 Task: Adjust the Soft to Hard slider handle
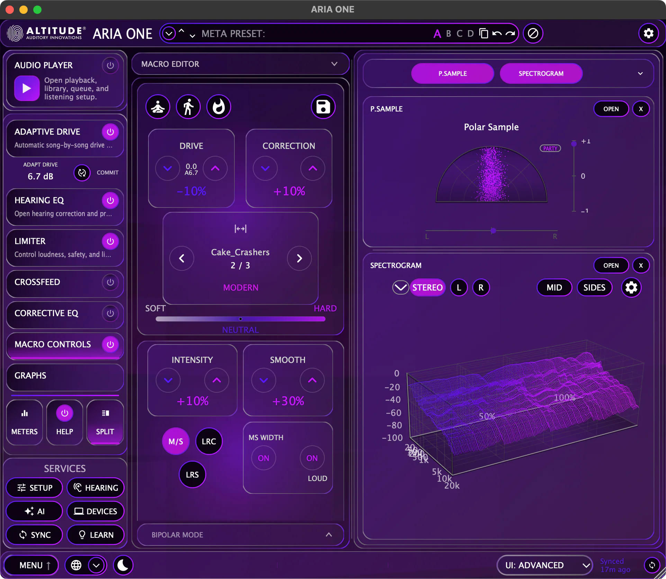[x=241, y=319]
